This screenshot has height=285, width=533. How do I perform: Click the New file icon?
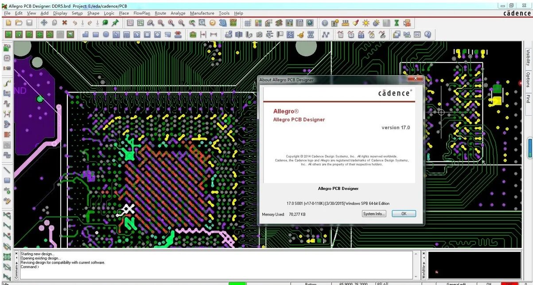click(8, 23)
